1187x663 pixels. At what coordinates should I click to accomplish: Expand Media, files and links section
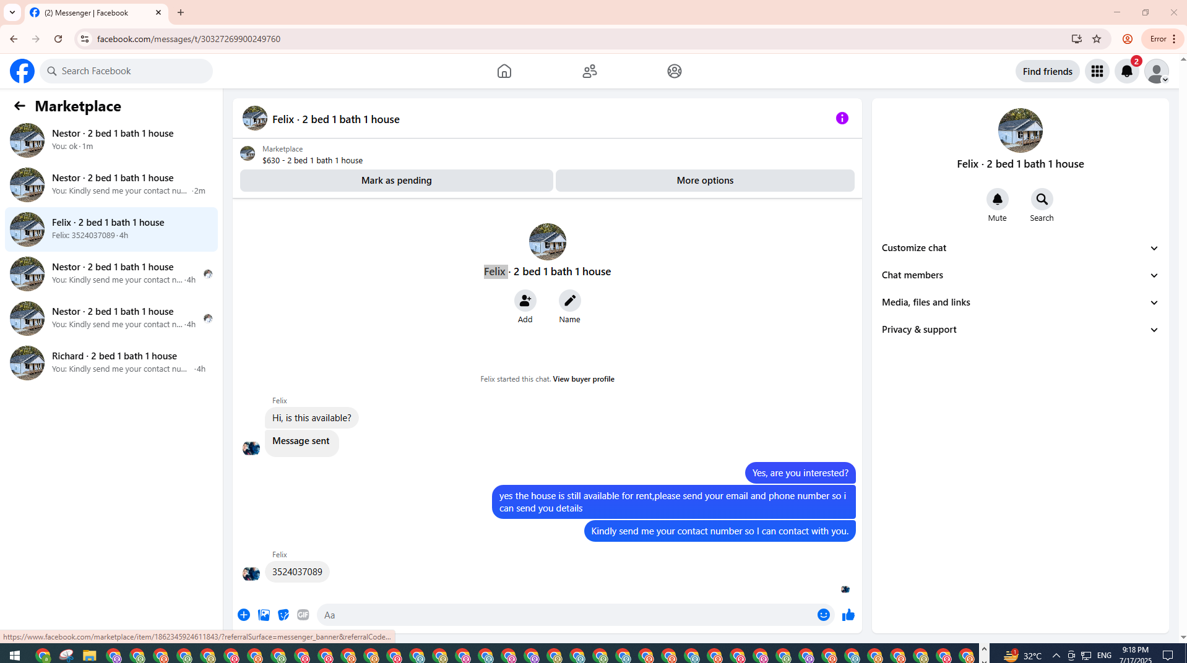pos(1021,302)
